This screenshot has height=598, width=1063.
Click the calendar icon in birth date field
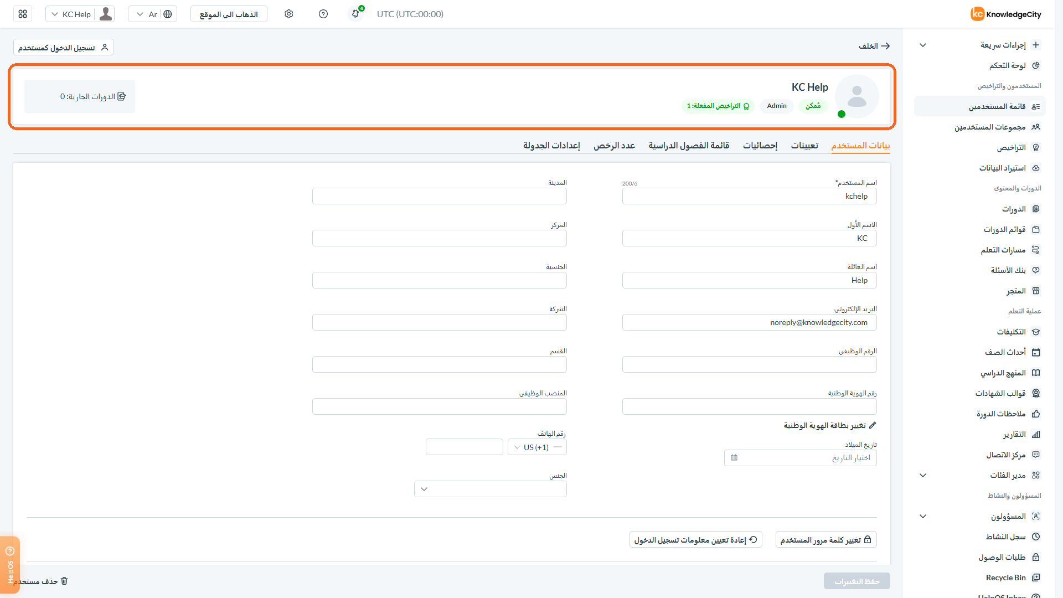click(x=734, y=458)
